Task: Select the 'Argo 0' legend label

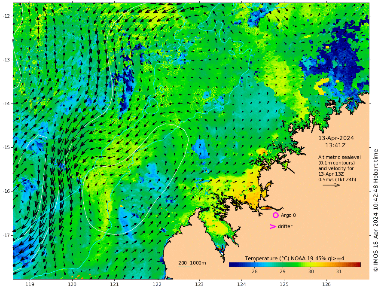Action: (288, 215)
